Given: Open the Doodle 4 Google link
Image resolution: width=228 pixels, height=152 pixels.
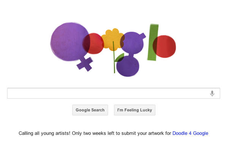Looking at the screenshot, I should tap(190, 133).
